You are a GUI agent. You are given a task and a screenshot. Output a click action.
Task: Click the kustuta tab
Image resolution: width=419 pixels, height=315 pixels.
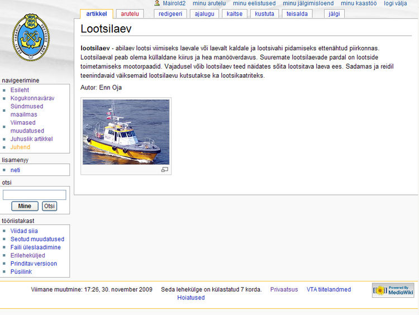pyautogui.click(x=264, y=14)
